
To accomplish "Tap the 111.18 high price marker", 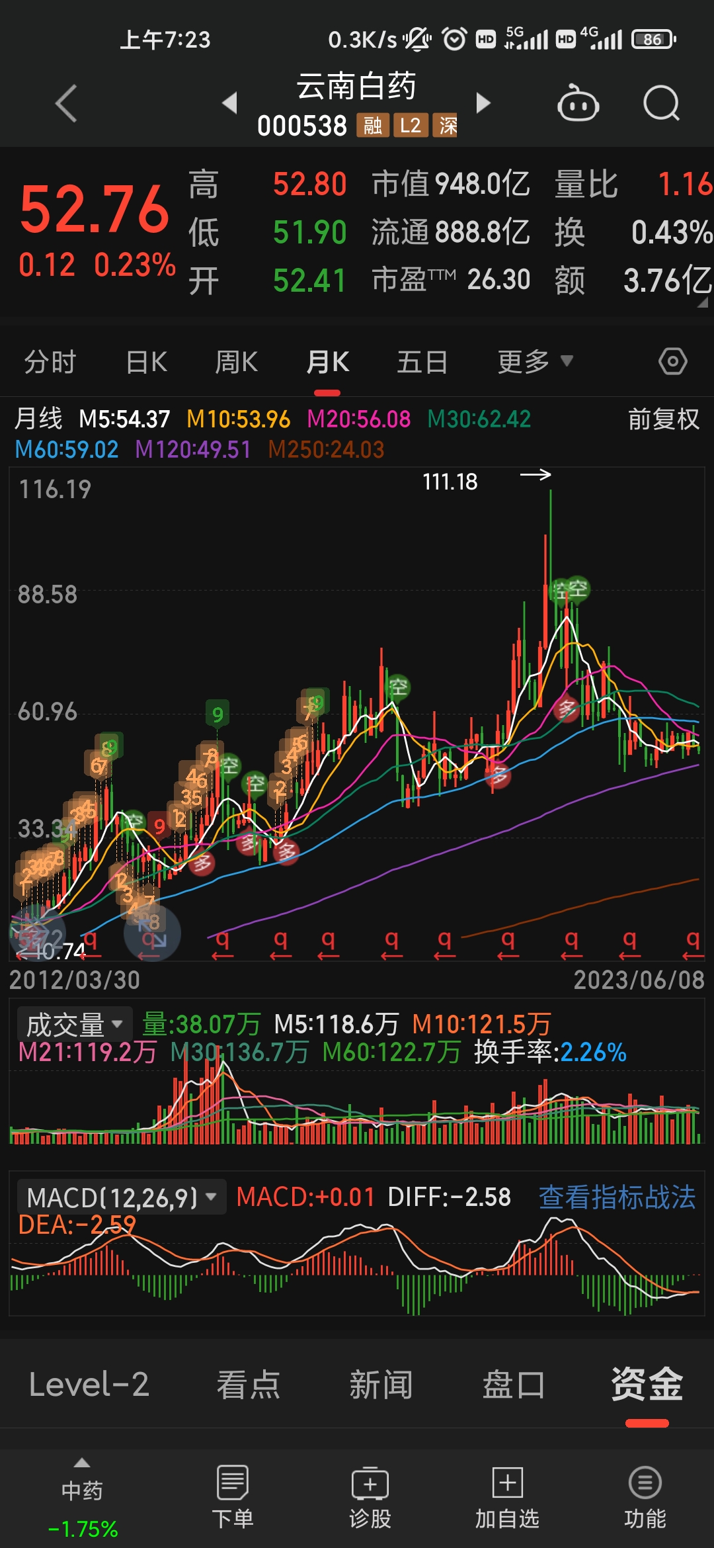I will tap(450, 482).
